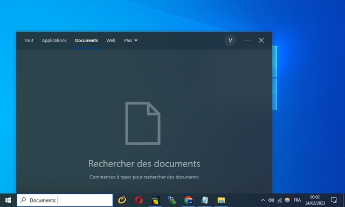Screen dimensions: 345x207
Task: Click the V user account button
Action: click(x=230, y=40)
